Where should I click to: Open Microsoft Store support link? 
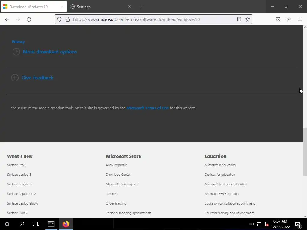click(x=122, y=184)
